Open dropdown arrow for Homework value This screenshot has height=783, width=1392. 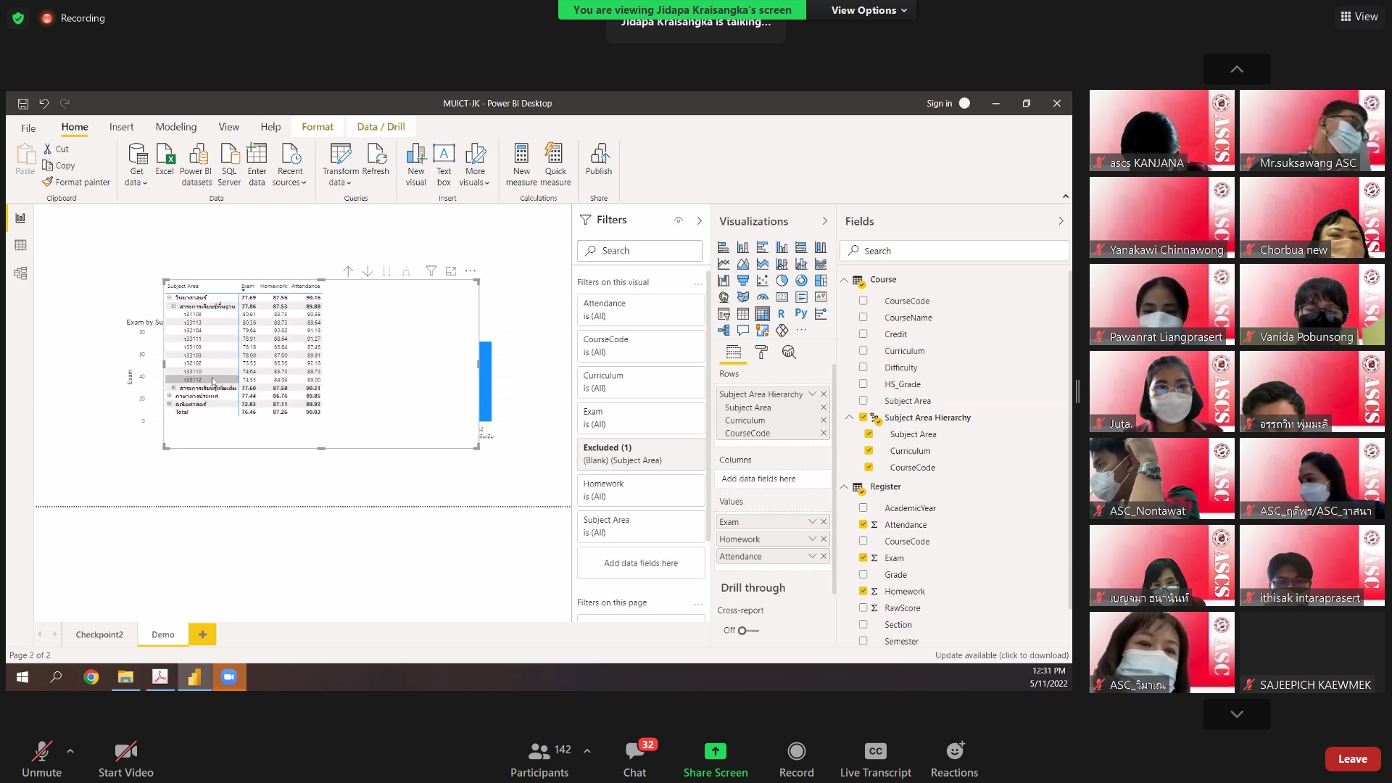[x=812, y=539]
